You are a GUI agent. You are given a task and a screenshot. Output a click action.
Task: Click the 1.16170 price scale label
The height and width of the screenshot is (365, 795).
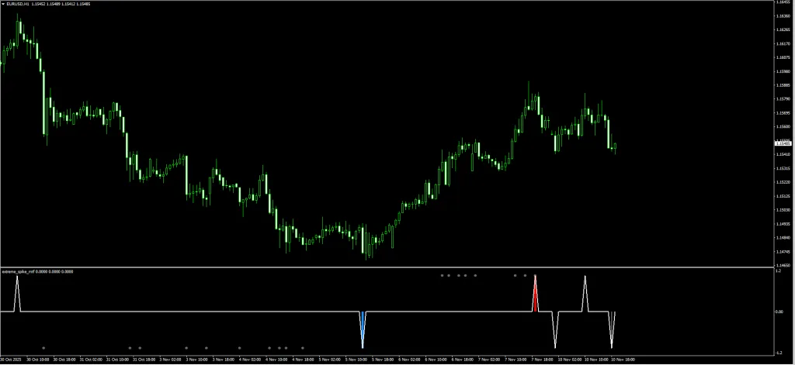click(783, 43)
